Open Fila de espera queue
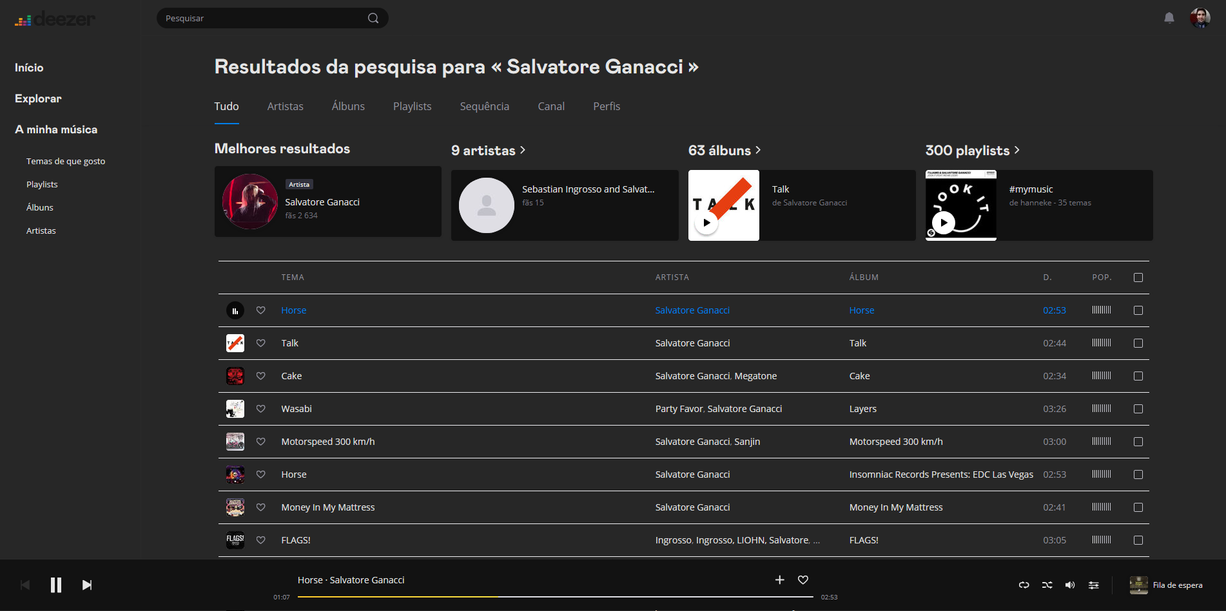Viewport: 1226px width, 611px height. 1166,585
